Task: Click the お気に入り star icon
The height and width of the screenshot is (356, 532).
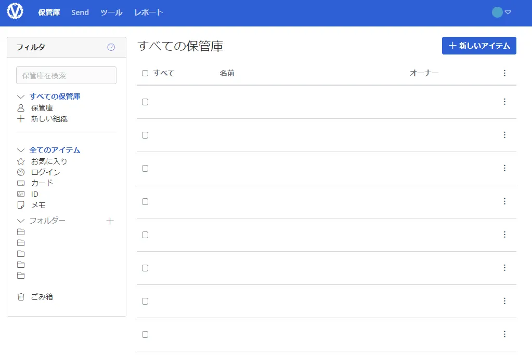Action: [x=21, y=161]
